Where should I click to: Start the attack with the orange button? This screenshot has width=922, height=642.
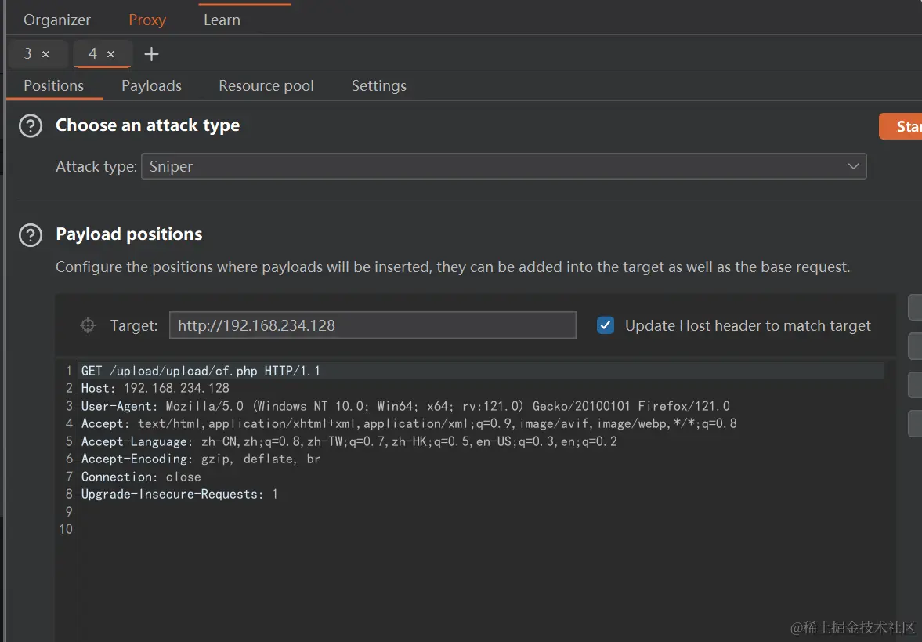pos(900,126)
